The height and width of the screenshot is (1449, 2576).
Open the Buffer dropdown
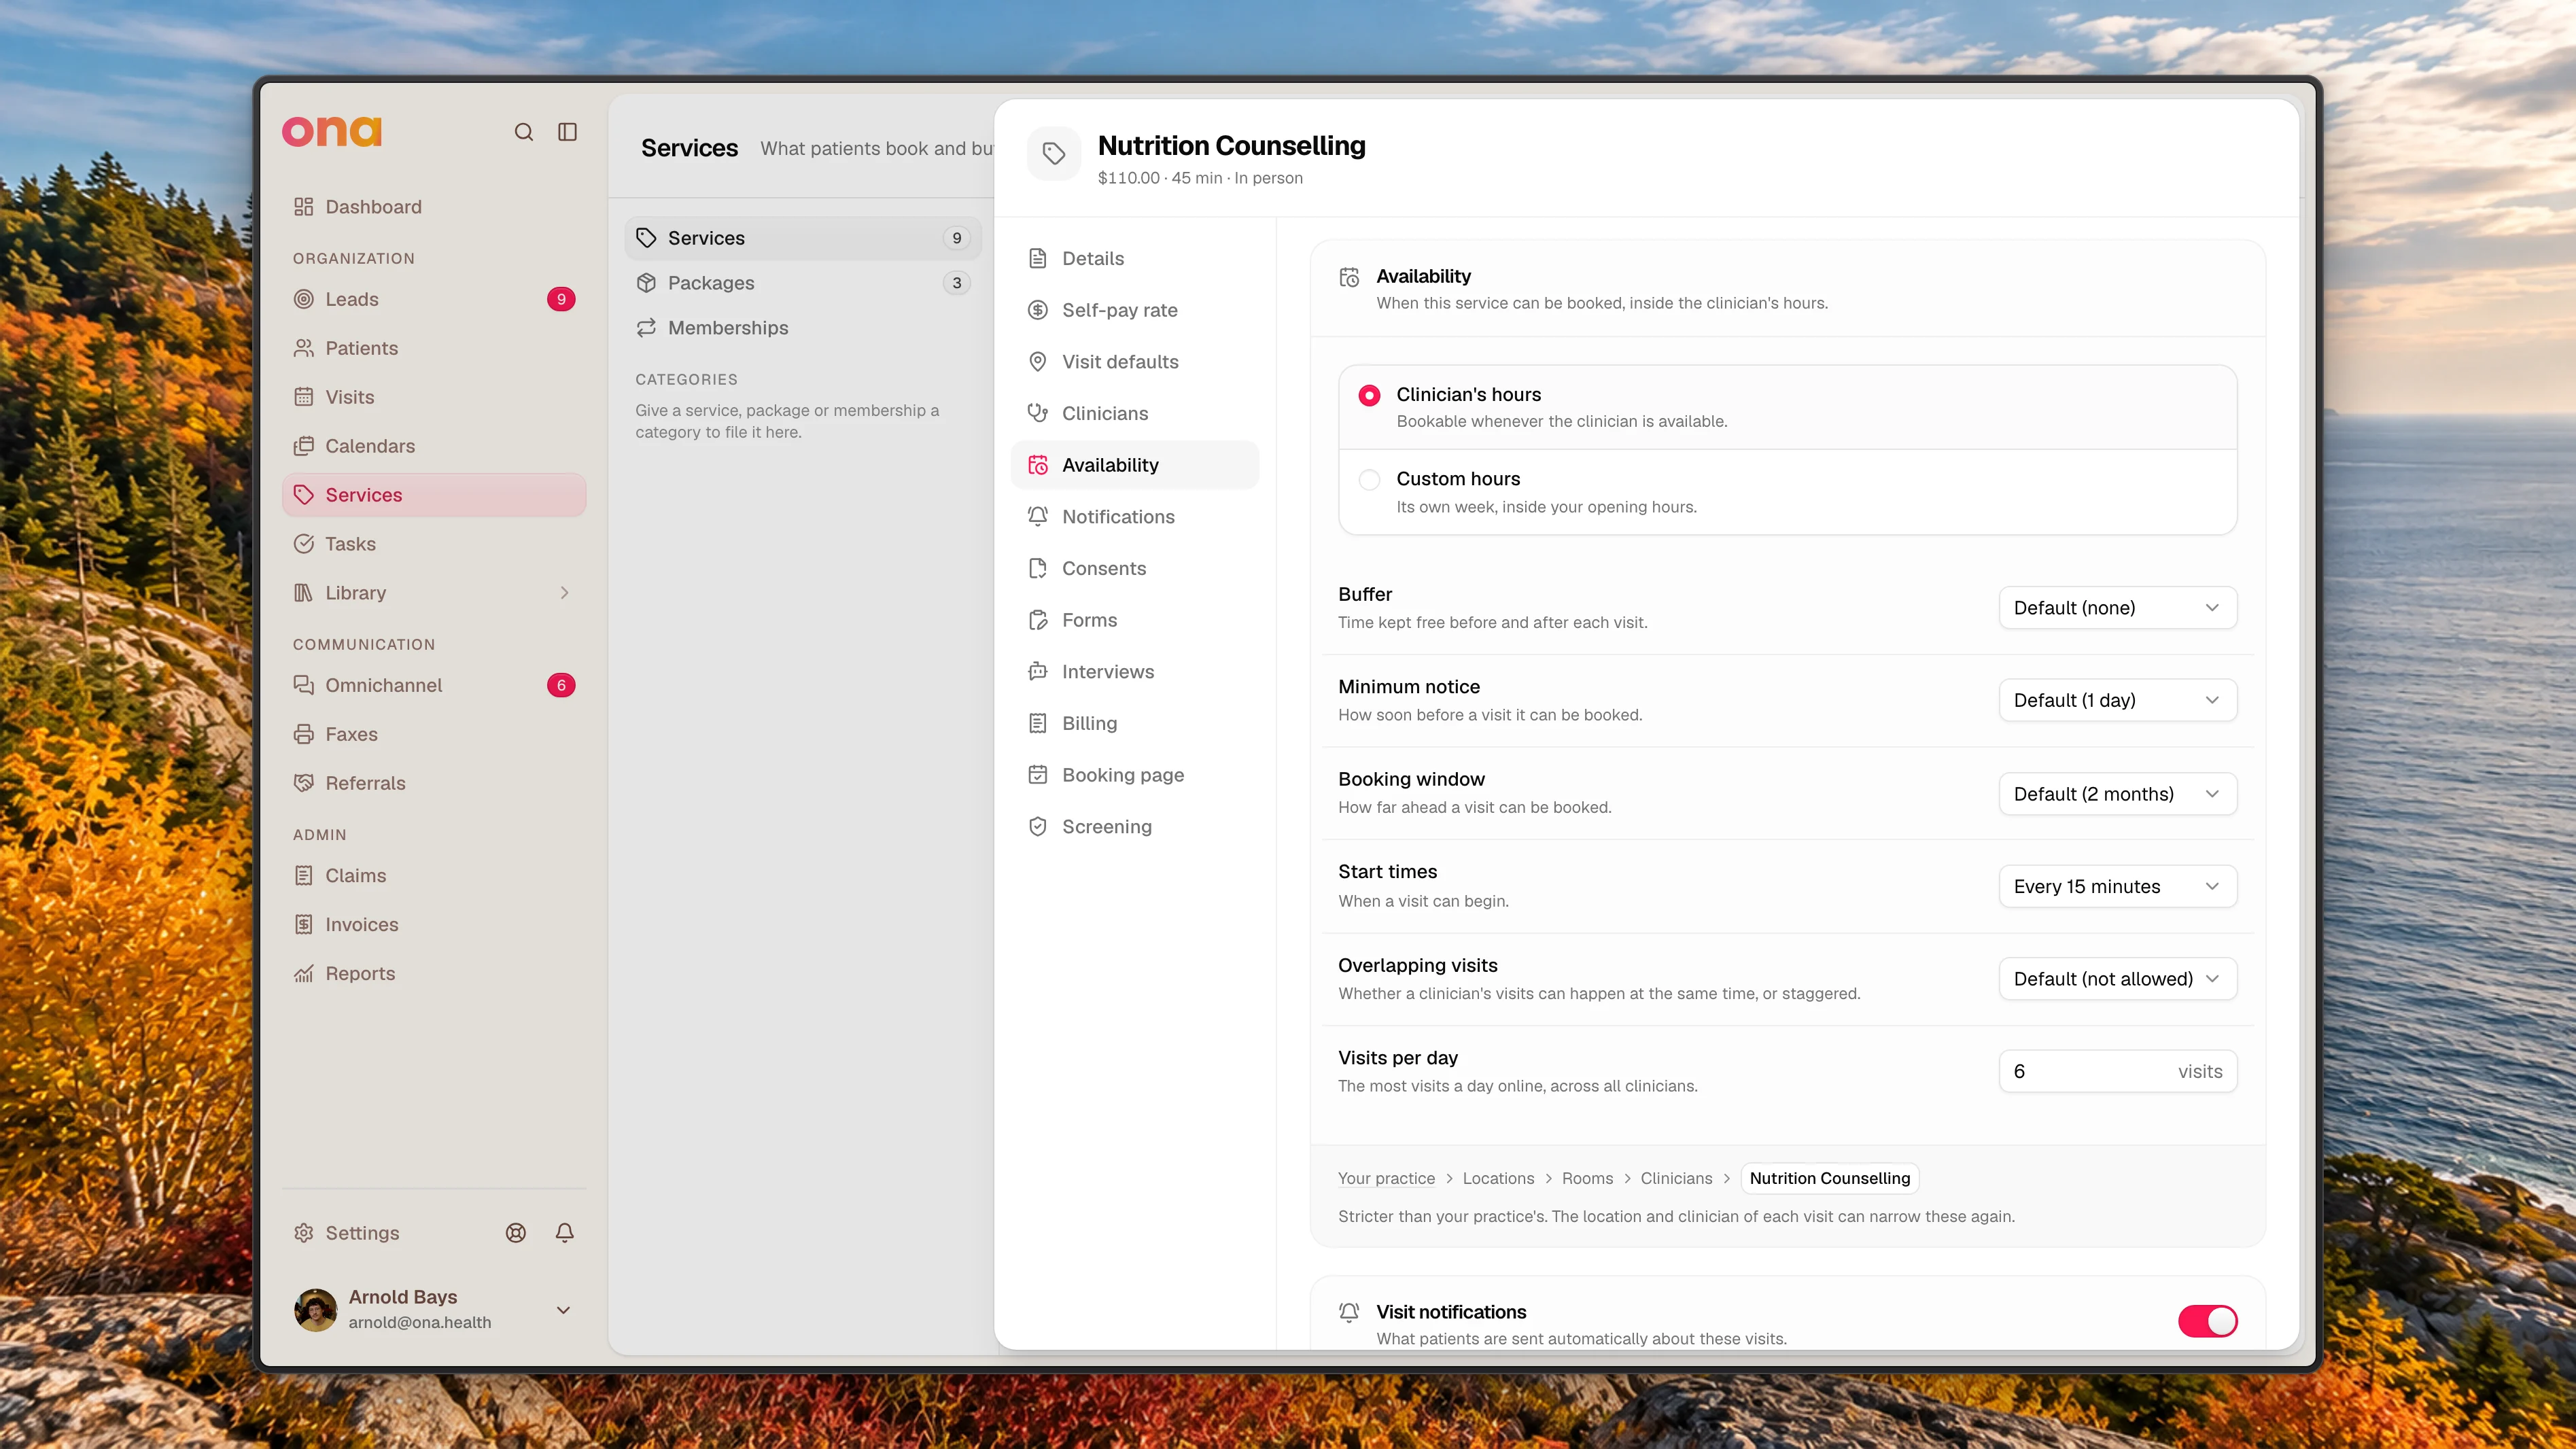click(x=2117, y=608)
